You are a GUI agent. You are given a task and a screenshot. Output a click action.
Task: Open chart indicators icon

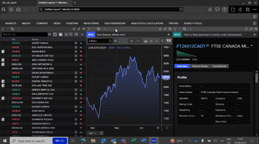151,41
